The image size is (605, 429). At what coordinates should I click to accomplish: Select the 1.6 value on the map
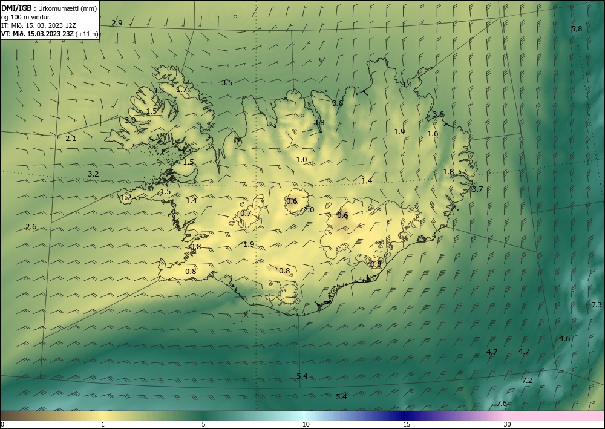click(x=433, y=134)
